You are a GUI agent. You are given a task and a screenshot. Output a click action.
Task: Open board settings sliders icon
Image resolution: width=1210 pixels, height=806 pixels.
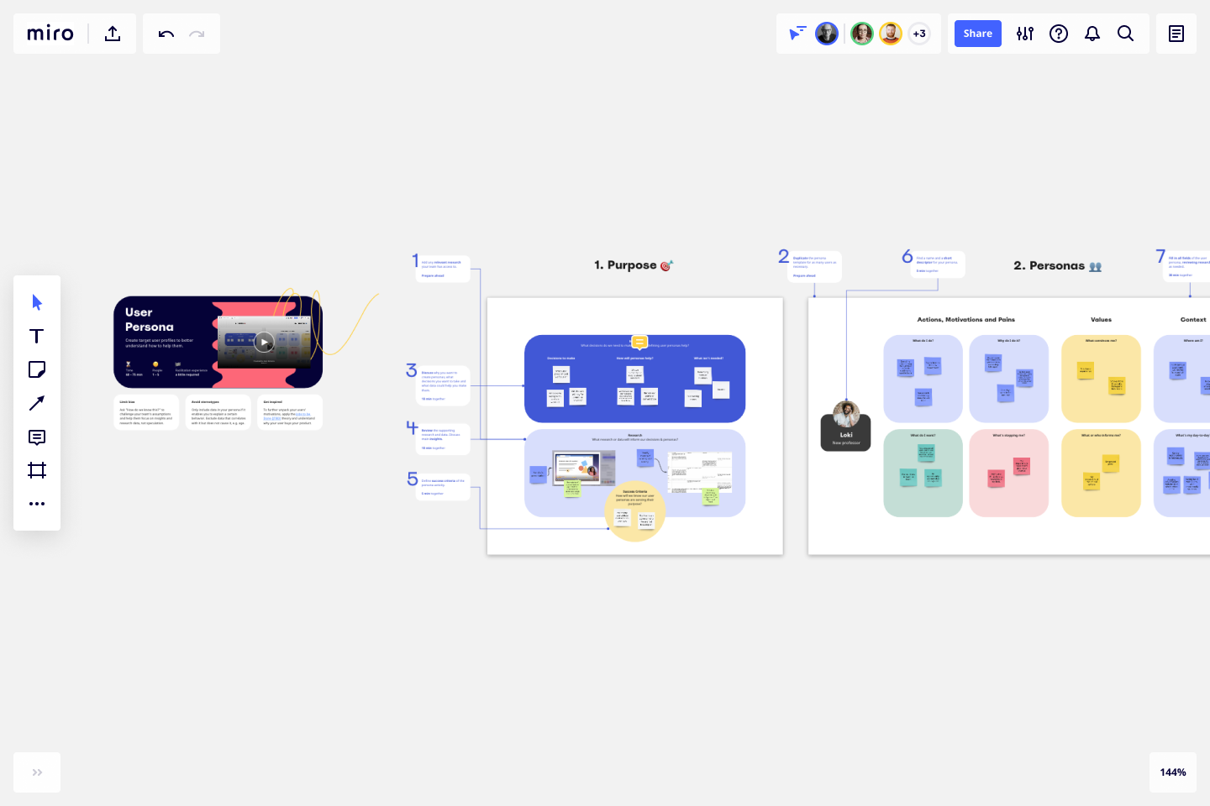coord(1025,34)
